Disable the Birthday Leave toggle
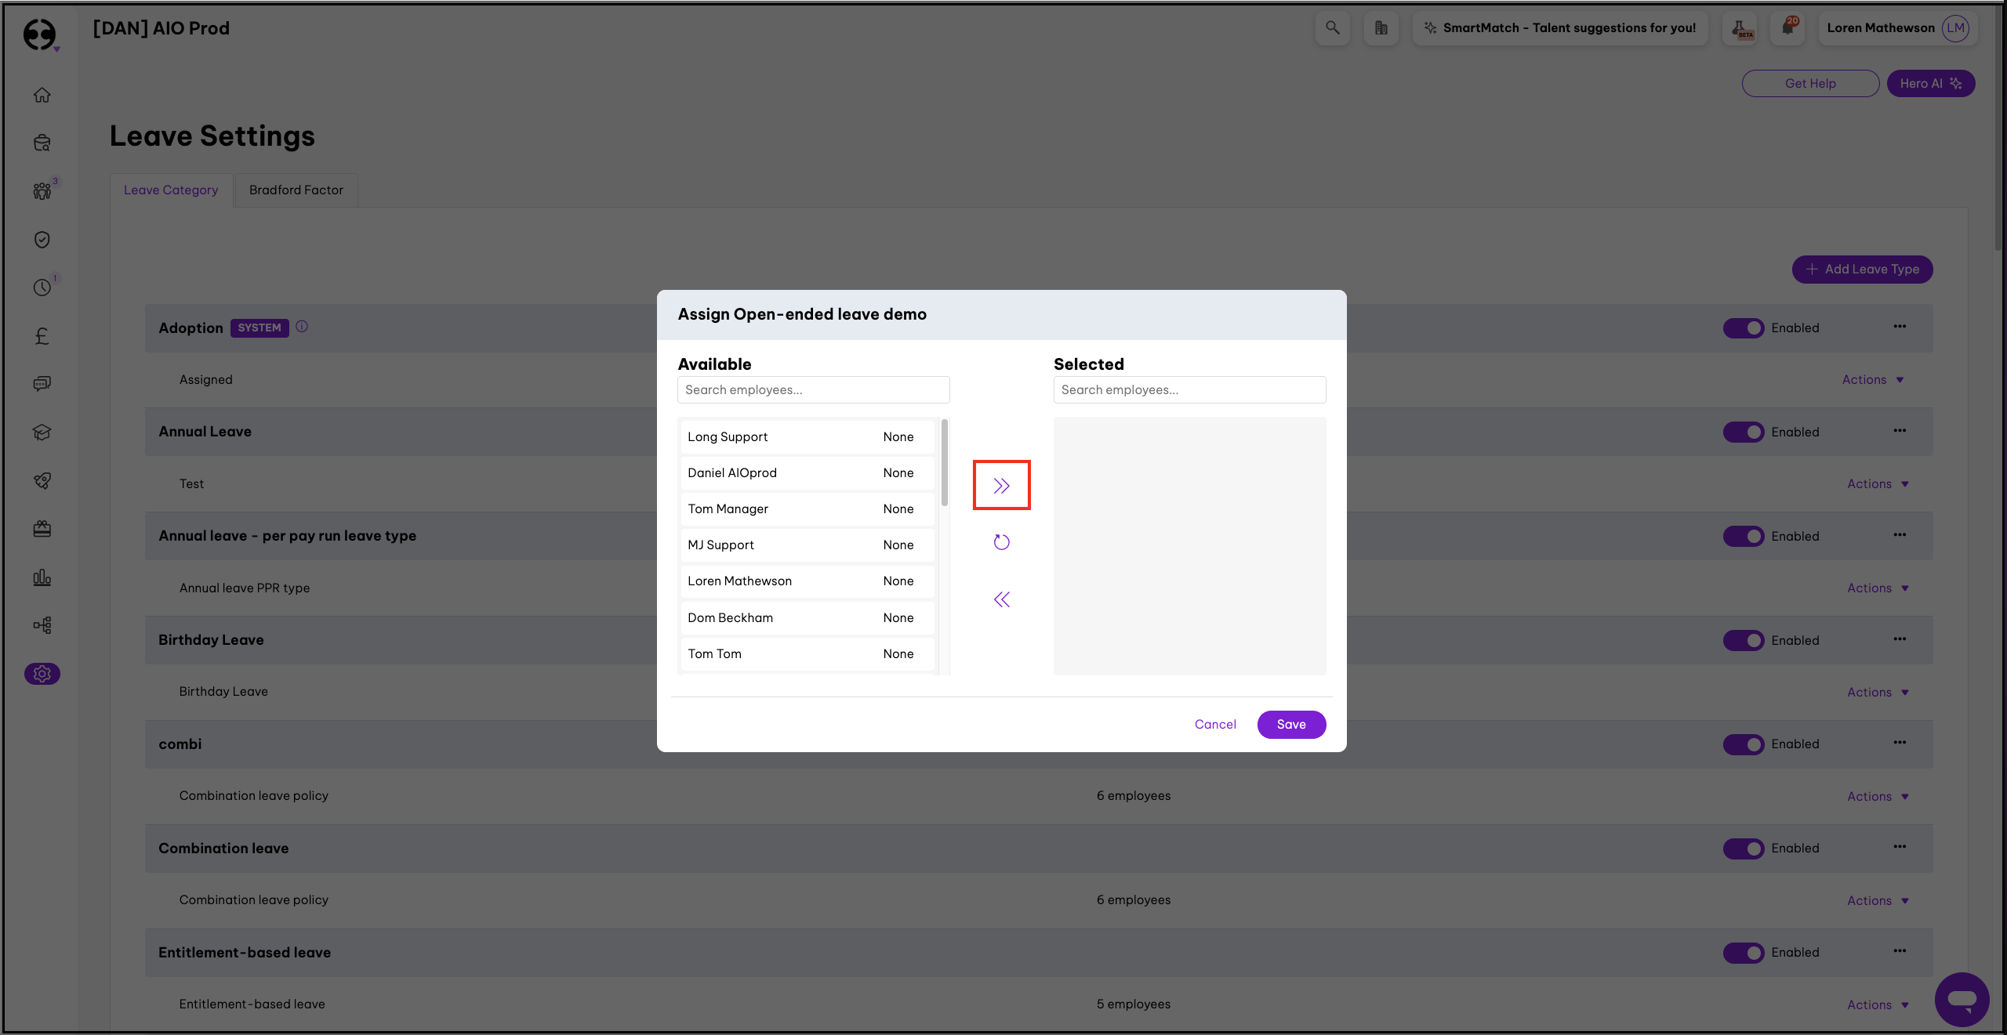2007x1035 pixels. [x=1743, y=640]
